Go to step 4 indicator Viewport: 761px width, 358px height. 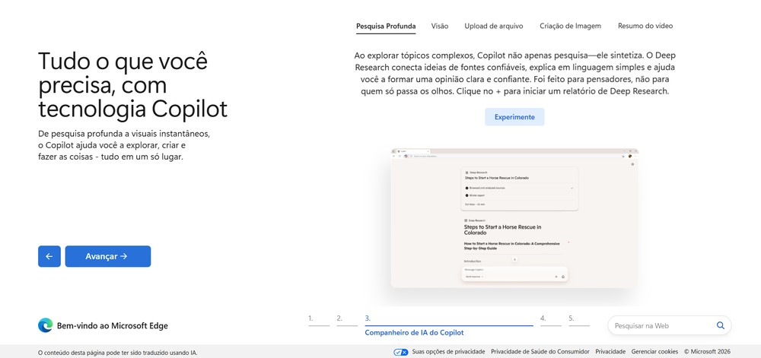(550, 320)
